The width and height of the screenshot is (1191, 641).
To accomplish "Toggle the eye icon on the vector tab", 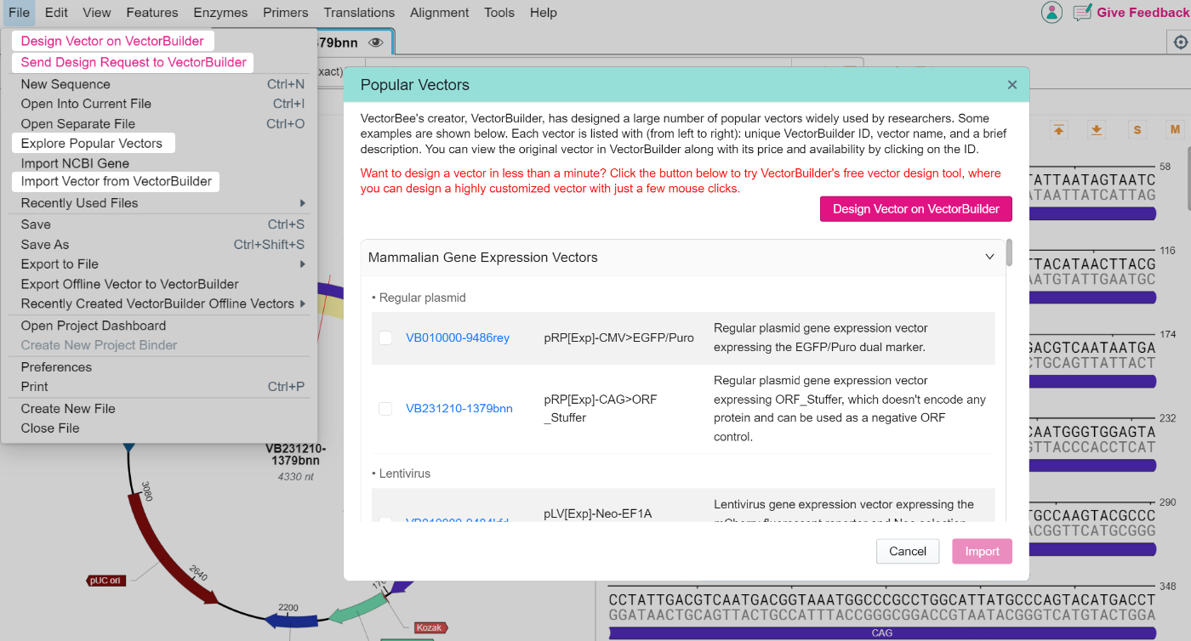I will click(x=376, y=43).
